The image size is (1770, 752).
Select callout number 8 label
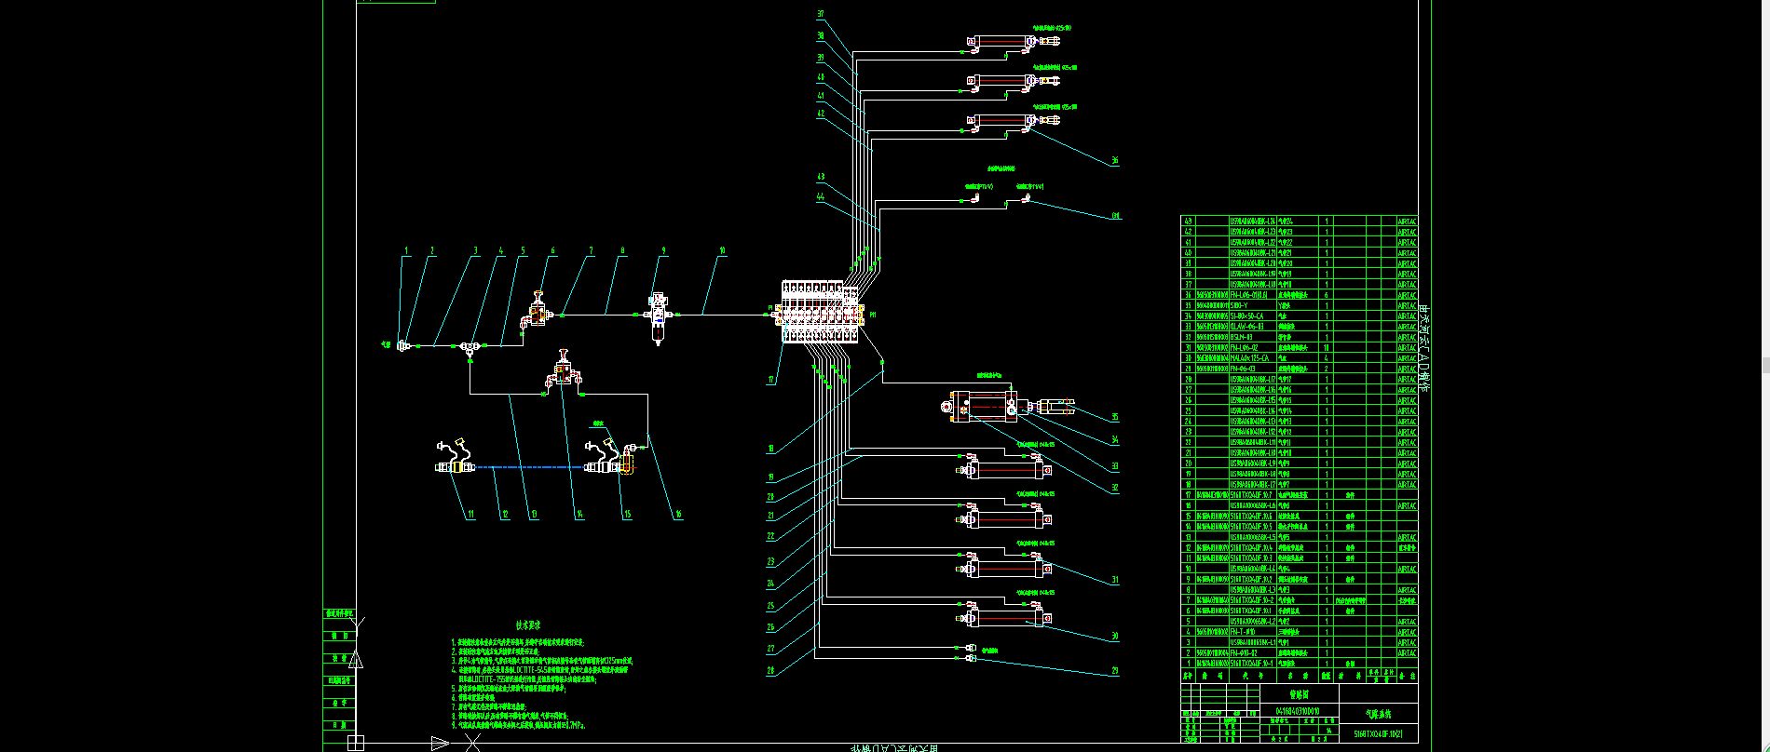point(623,250)
